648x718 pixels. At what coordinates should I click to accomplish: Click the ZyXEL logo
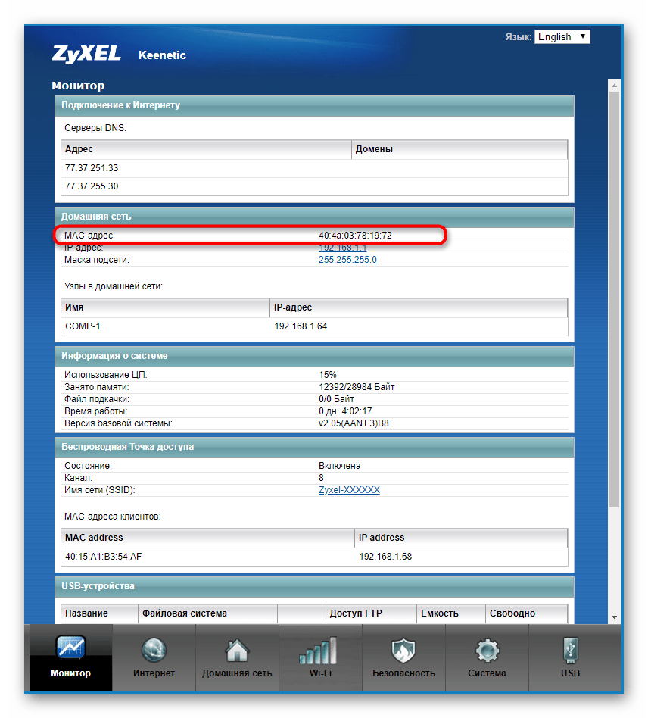pos(87,55)
